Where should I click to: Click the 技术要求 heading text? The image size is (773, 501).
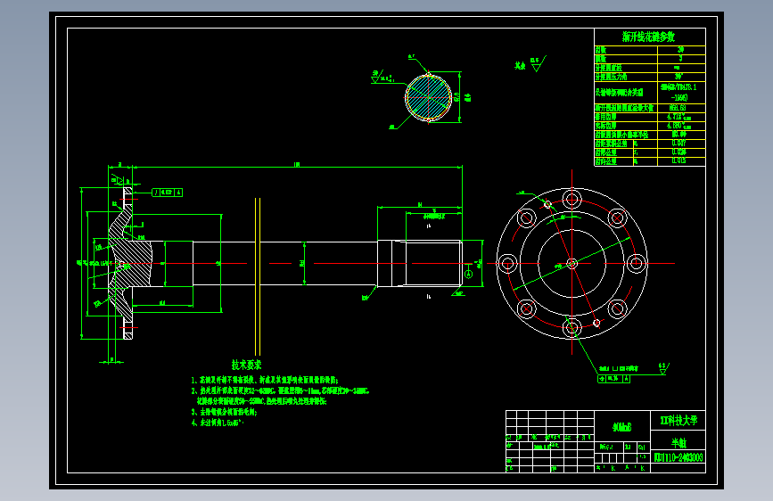(246, 365)
